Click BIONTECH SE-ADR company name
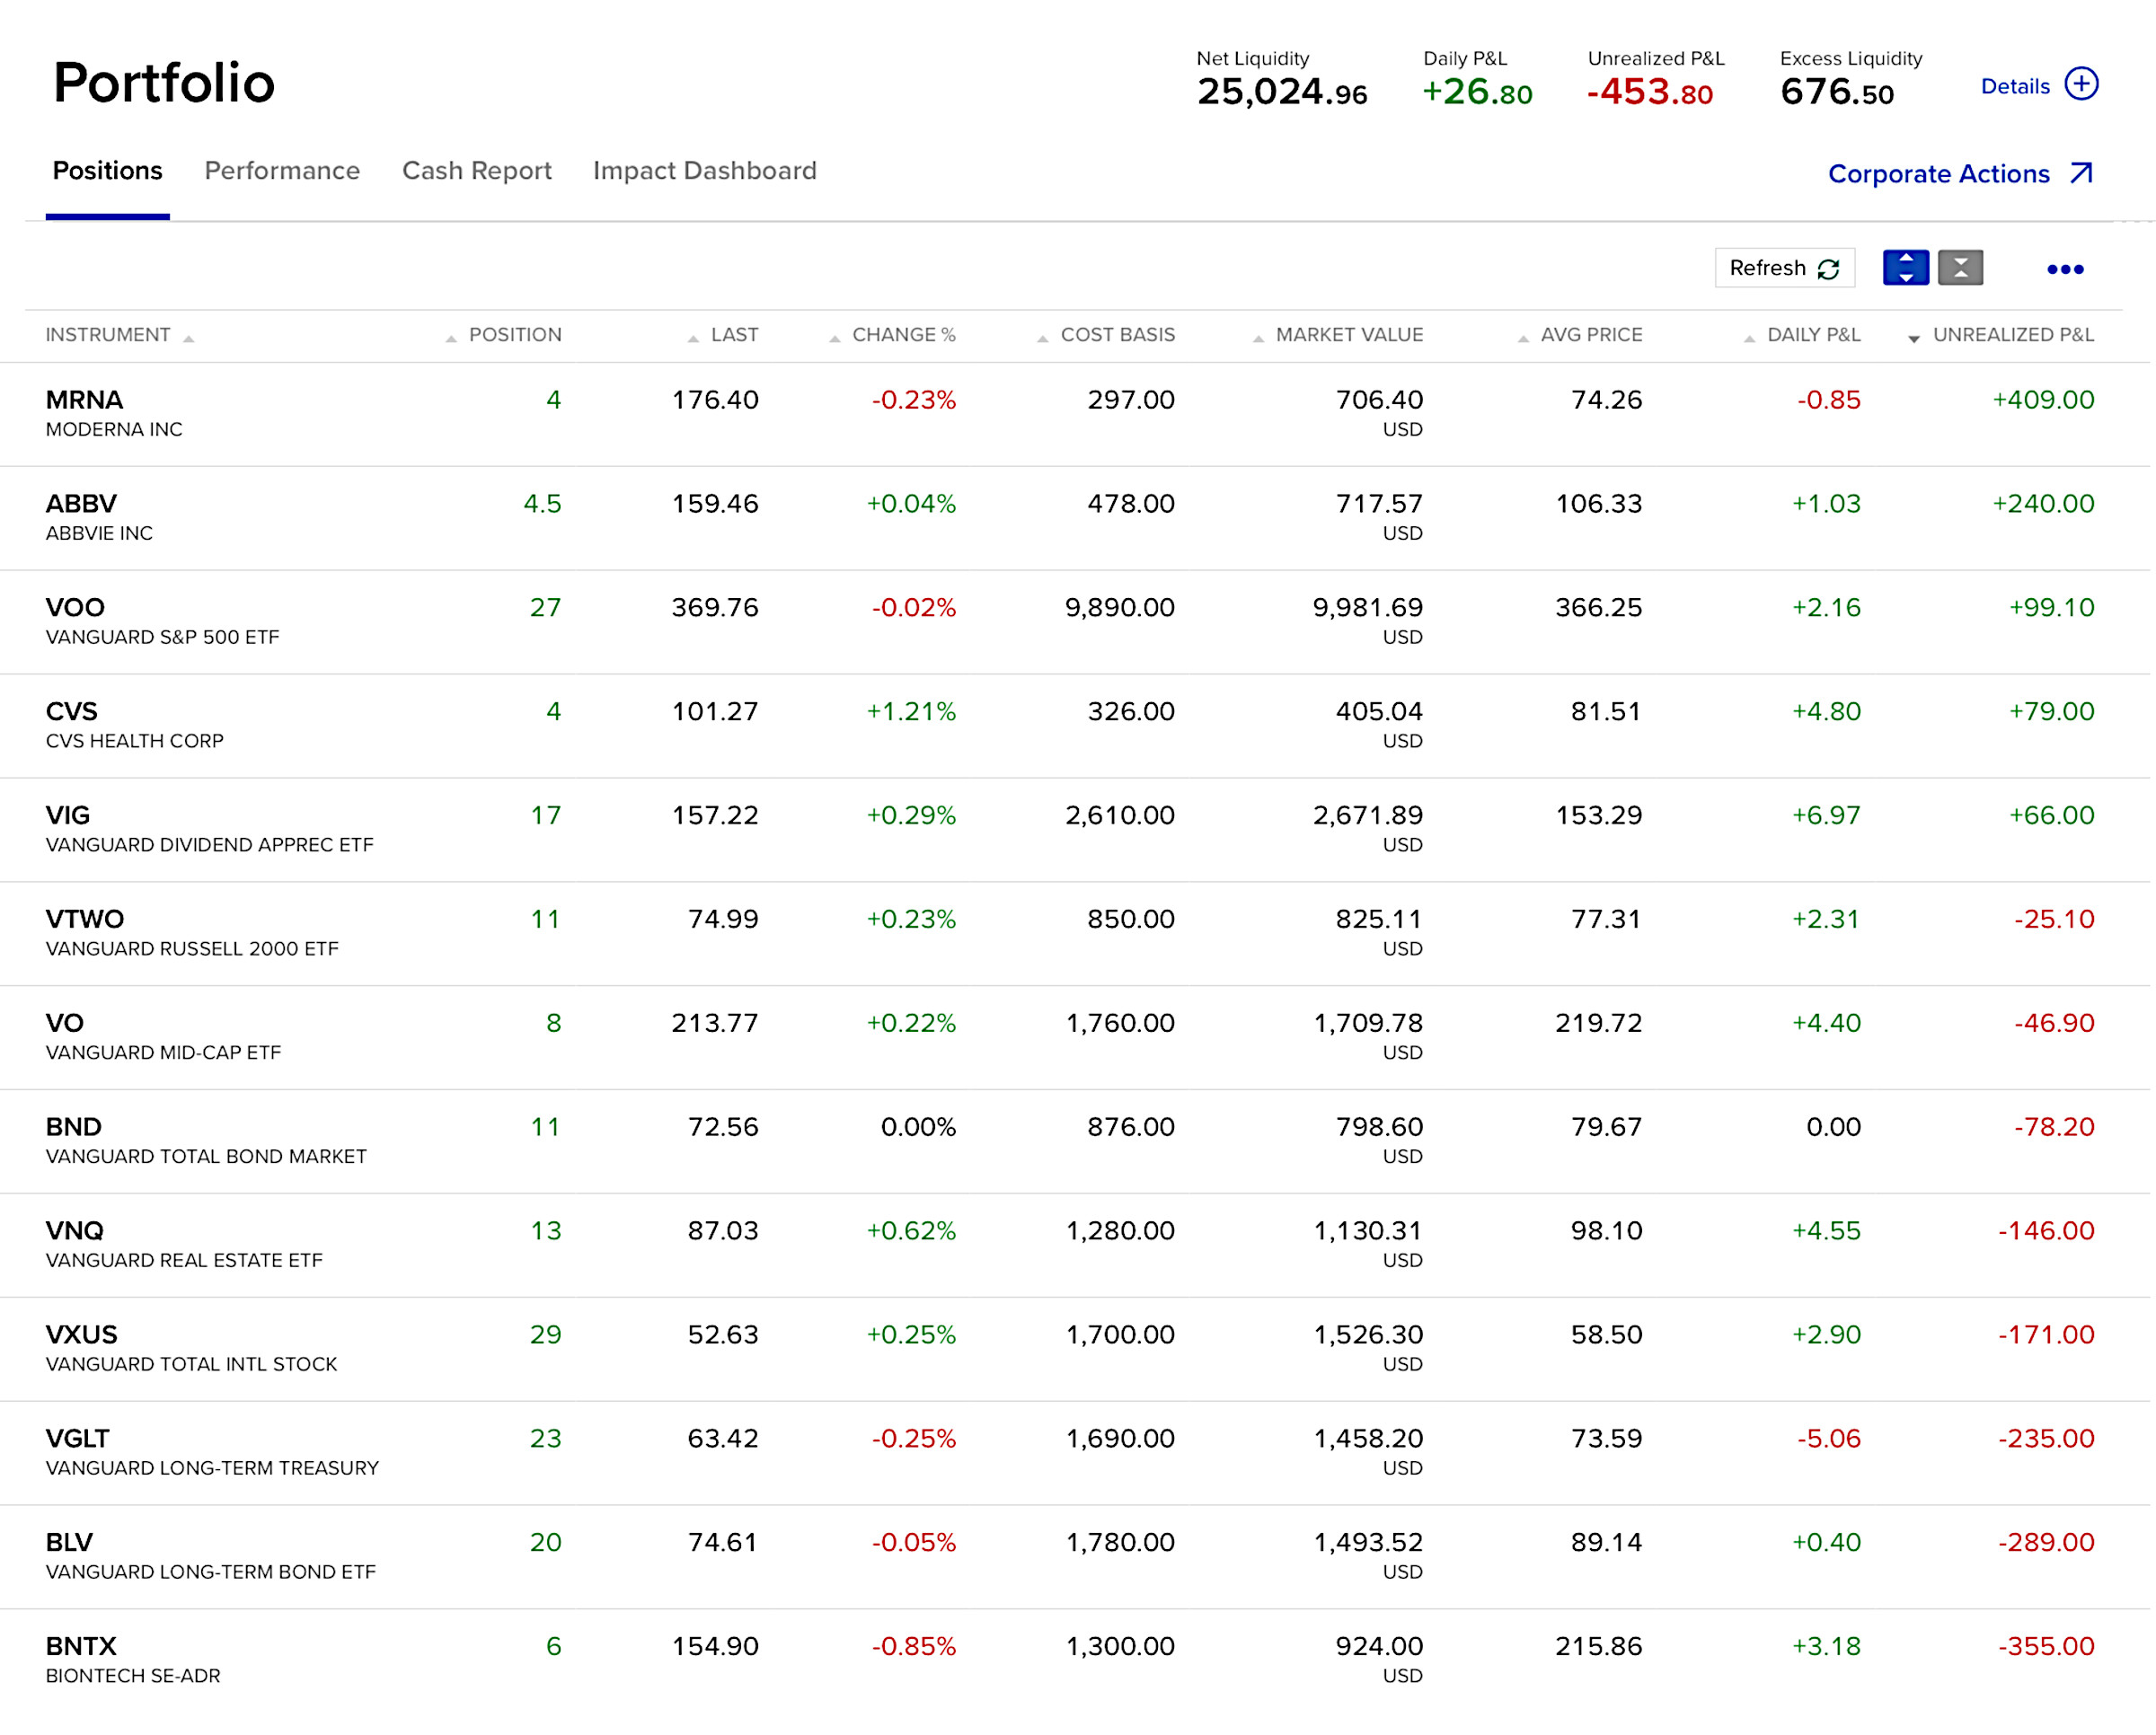This screenshot has width=2156, height=1735. [x=133, y=1677]
